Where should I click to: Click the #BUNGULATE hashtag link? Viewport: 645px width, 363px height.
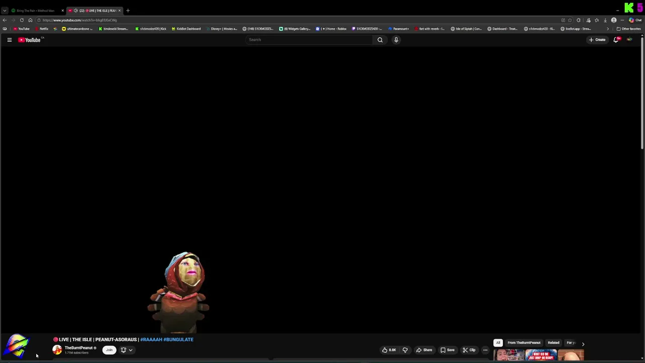tap(178, 339)
